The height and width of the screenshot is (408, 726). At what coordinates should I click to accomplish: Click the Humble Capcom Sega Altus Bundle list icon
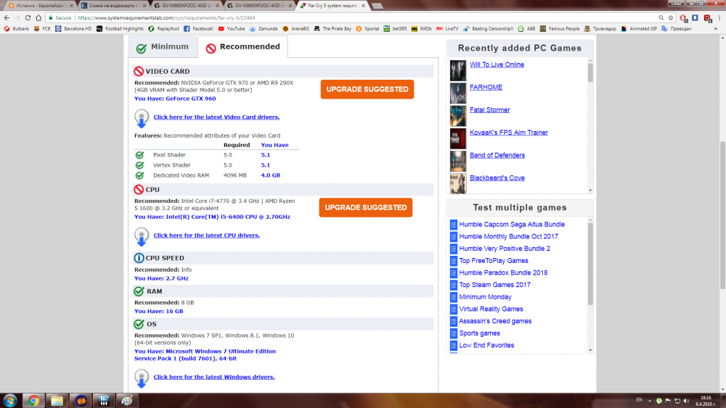454,225
